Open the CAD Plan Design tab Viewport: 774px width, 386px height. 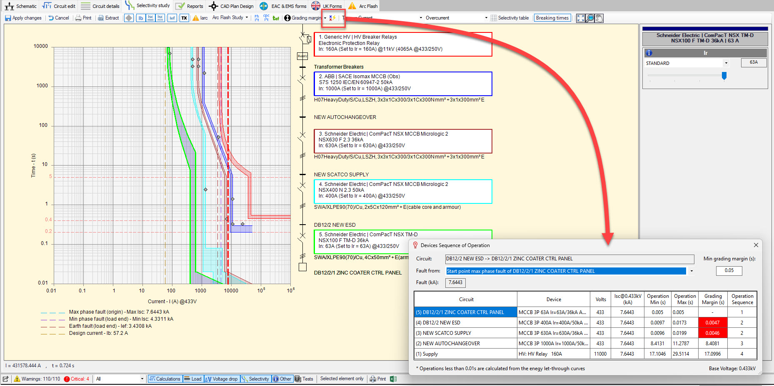pyautogui.click(x=231, y=6)
